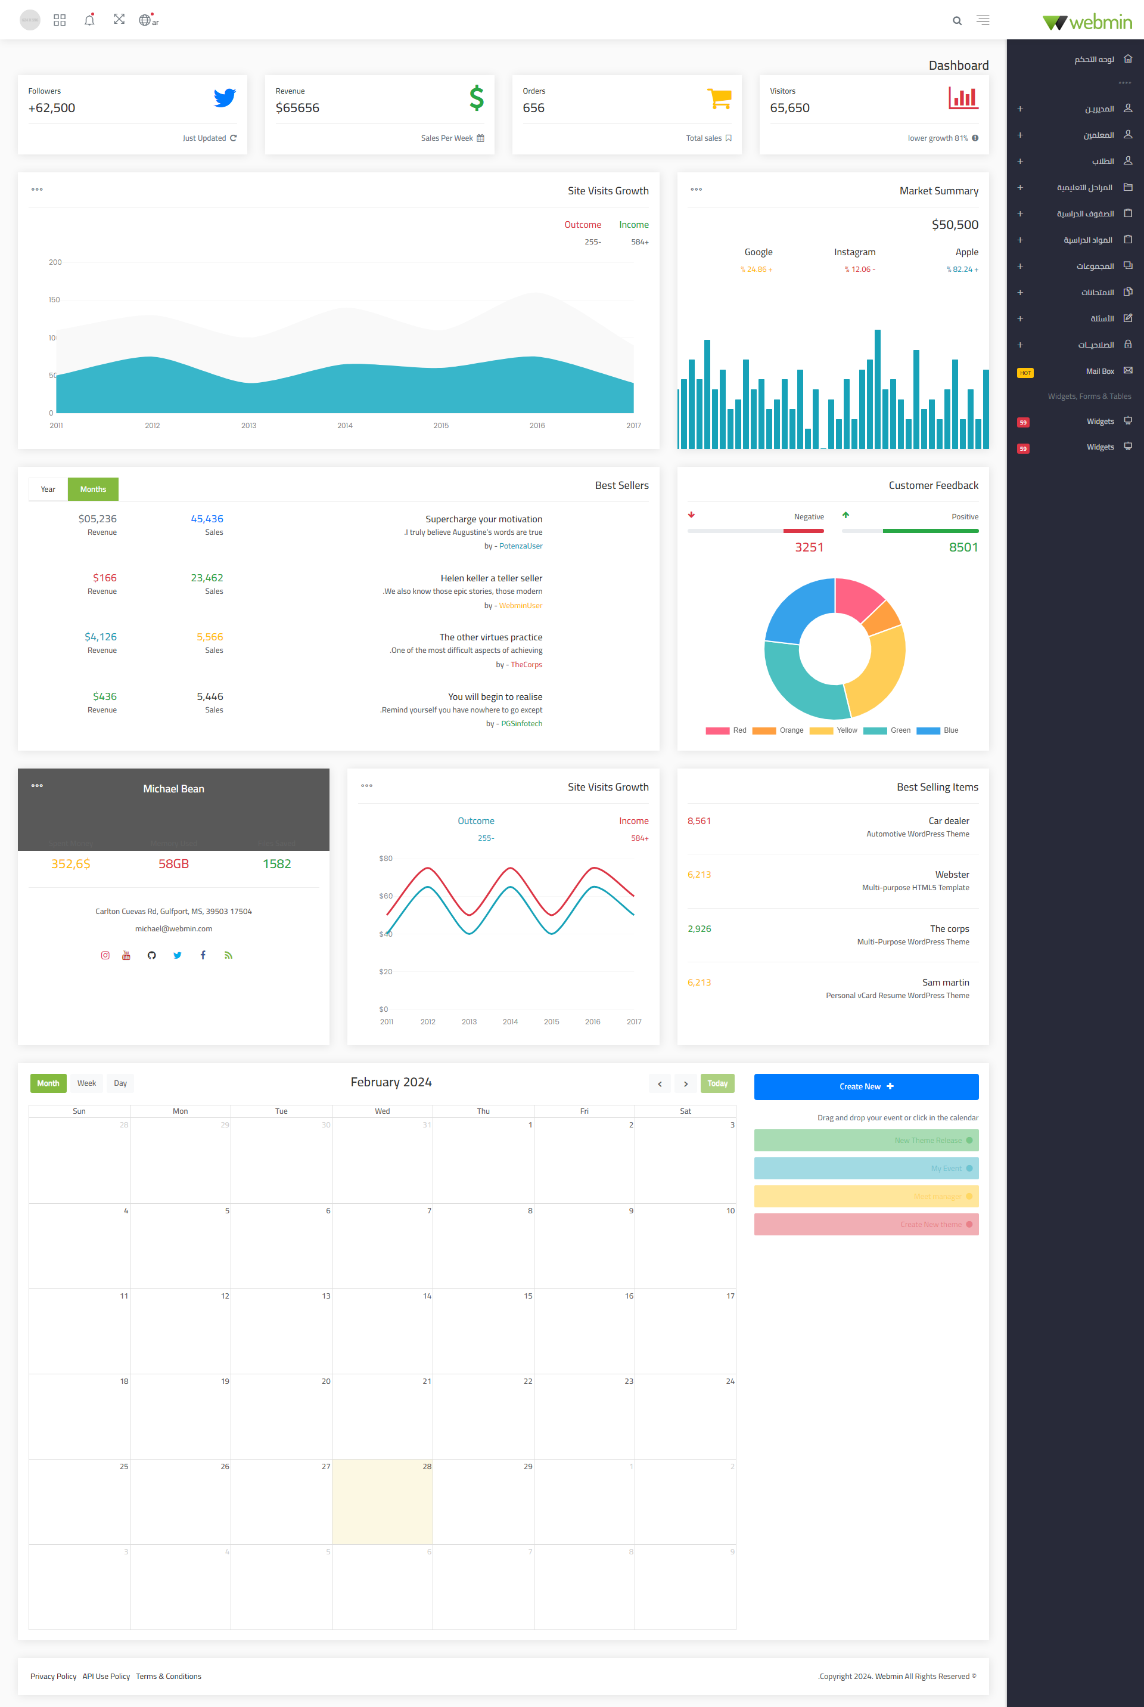Click the notification bell icon
Viewport: 1144px width, 1707px height.
pos(89,20)
